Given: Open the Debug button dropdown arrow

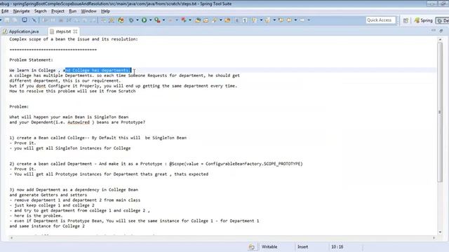Looking at the screenshot, I should point(138,20).
